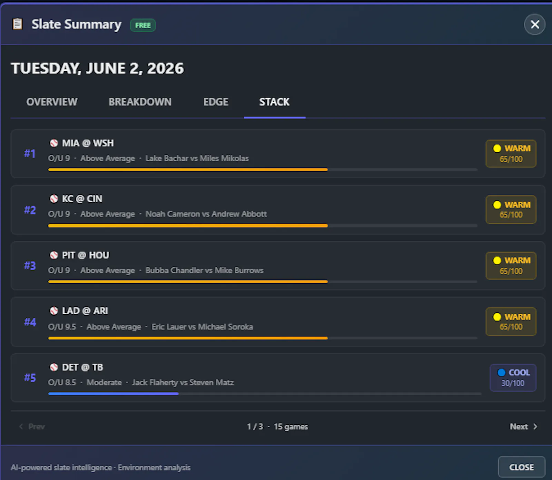Select the #1 rank label
Viewport: 552px width, 480px height.
(x=30, y=154)
